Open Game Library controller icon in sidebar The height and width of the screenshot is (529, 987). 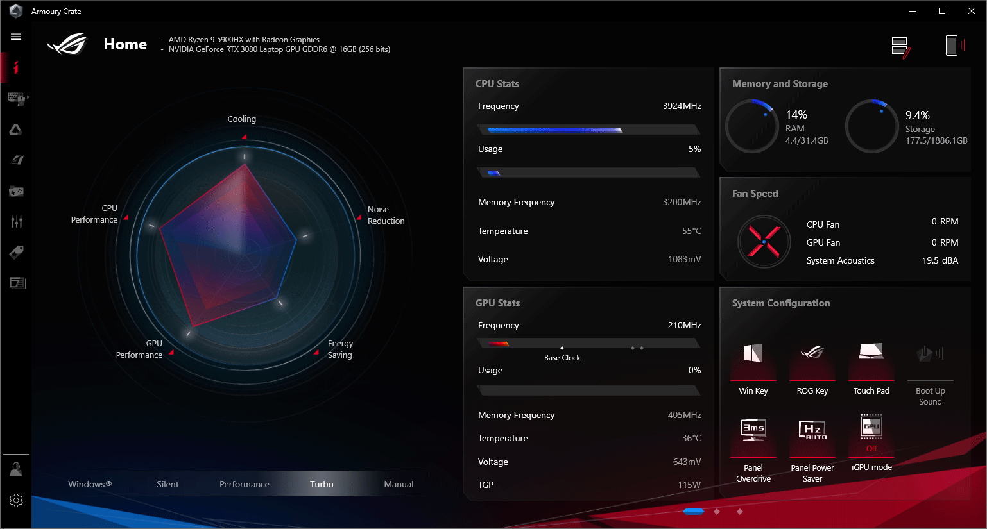coord(16,191)
